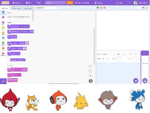Expand the user account dropdown
This screenshot has height=113, width=150.
(141, 3)
